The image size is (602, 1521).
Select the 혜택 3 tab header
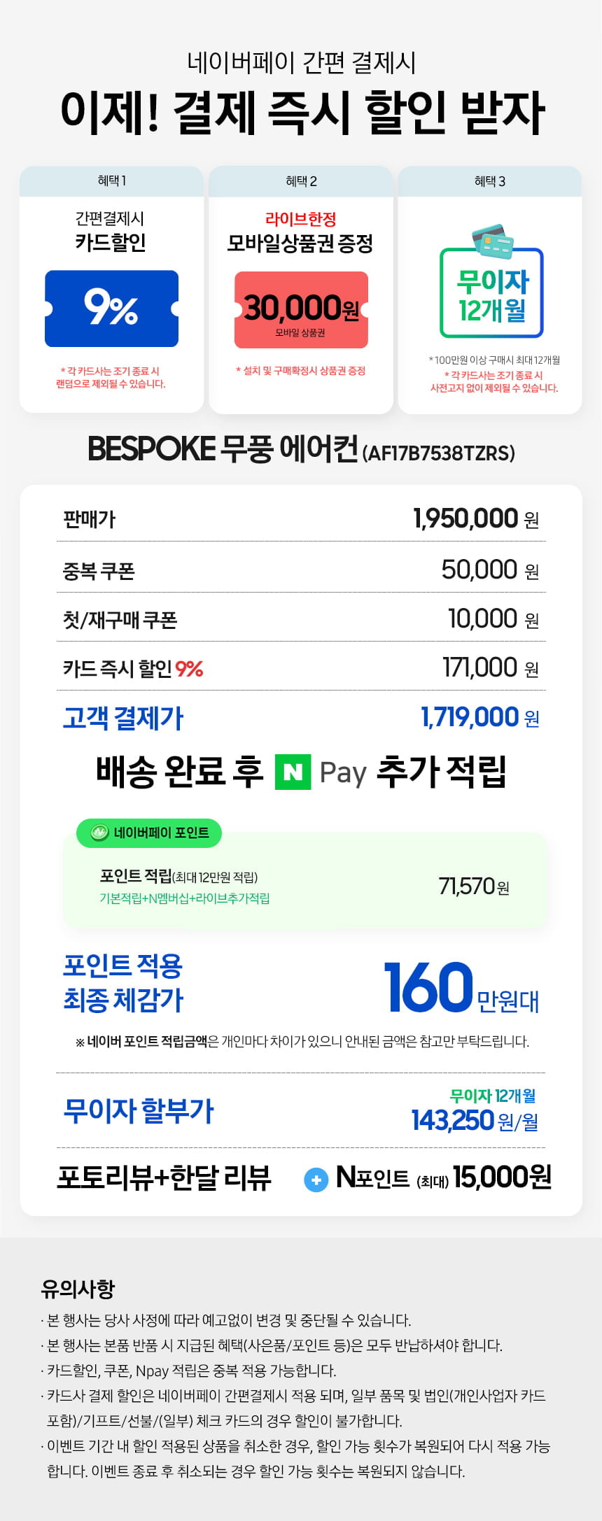pyautogui.click(x=490, y=181)
